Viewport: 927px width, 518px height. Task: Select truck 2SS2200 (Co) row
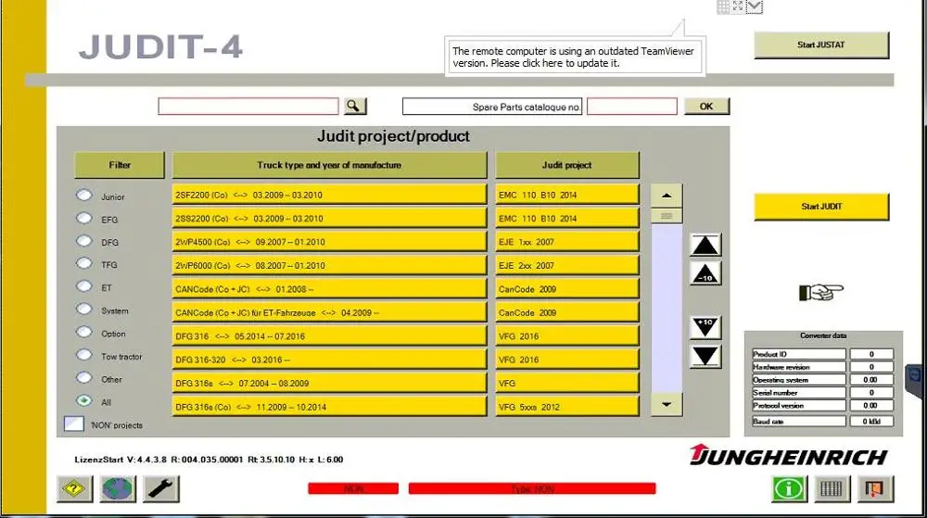pyautogui.click(x=329, y=219)
